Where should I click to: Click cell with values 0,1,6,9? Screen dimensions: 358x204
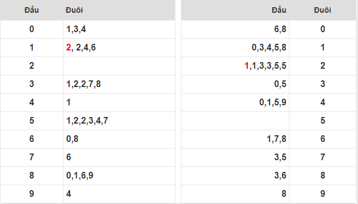click(119, 176)
